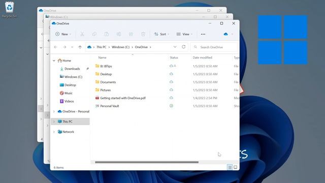Click the Delete trash icon
Screen dimensions: 325x183
tap(143, 34)
